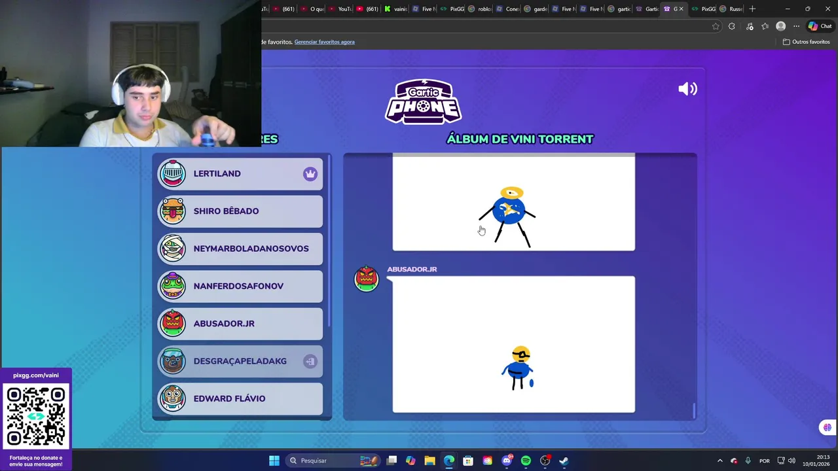This screenshot has width=838, height=471.
Task: Click microphone icon in system tray
Action: [748, 461]
